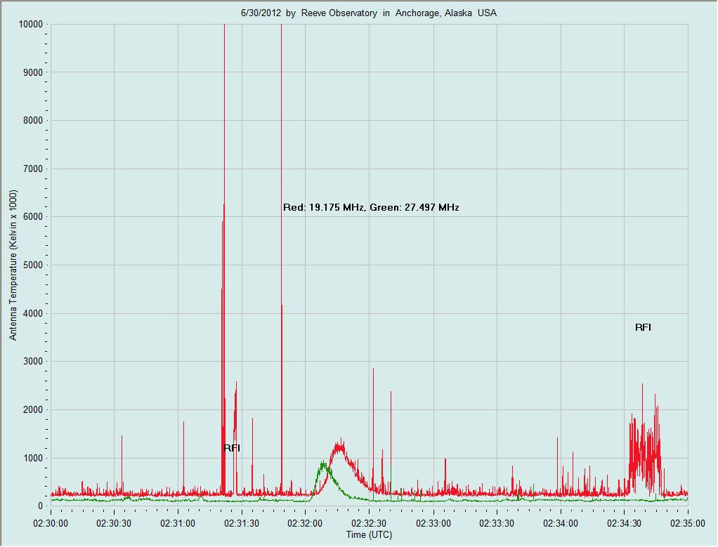The width and height of the screenshot is (718, 547).
Task: Click the 0 y-axis value
Action: coord(40,506)
